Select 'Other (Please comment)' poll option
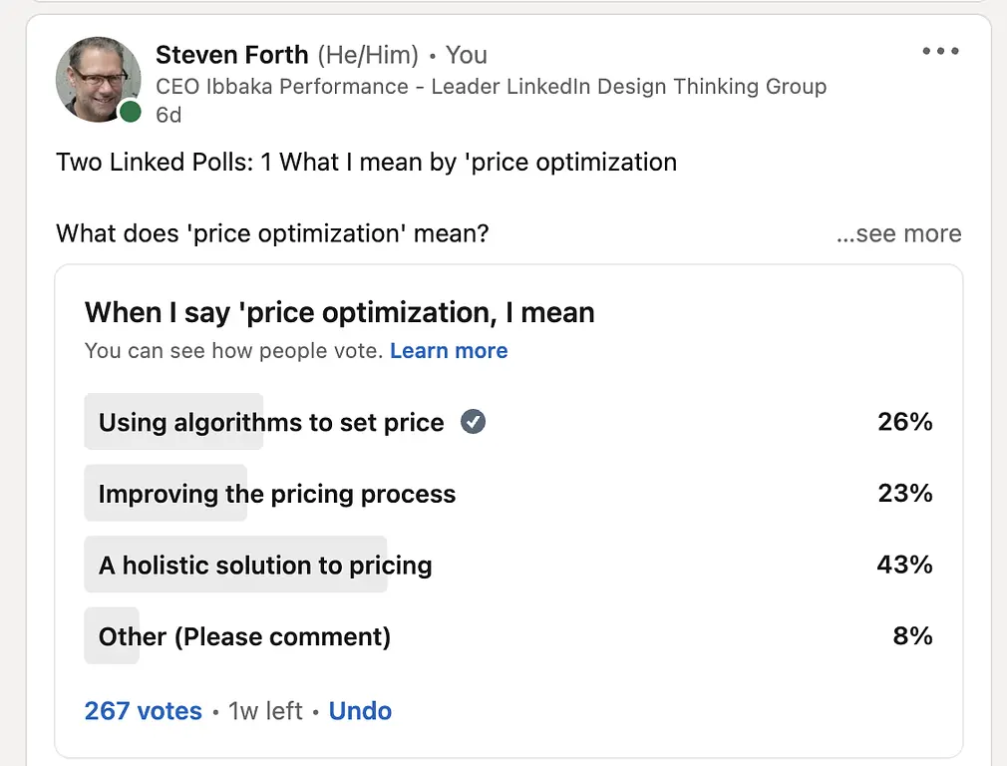 (508, 635)
